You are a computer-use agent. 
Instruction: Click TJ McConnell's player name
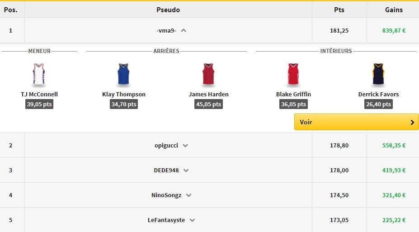click(x=39, y=95)
